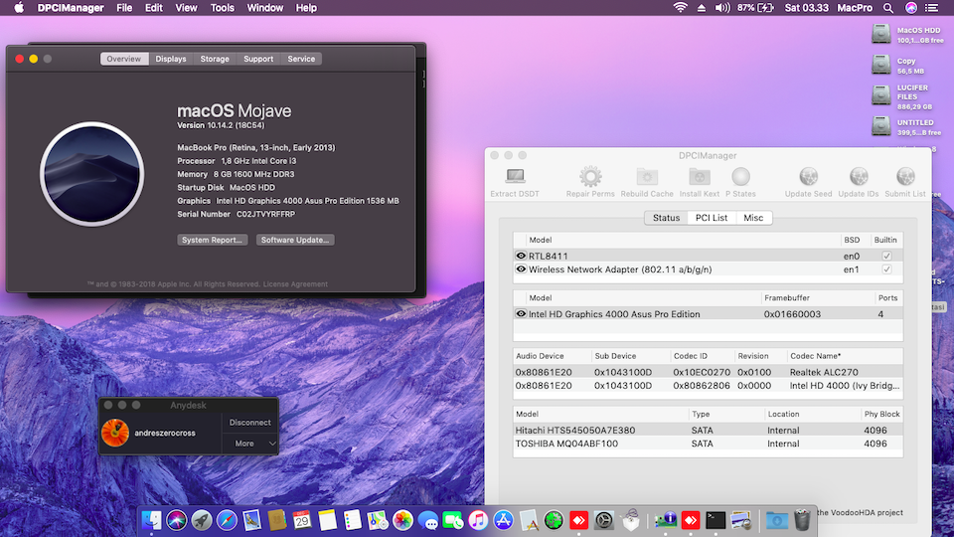
Task: Toggle eye icon for Intel HD Graphics 4000
Action: tap(521, 314)
